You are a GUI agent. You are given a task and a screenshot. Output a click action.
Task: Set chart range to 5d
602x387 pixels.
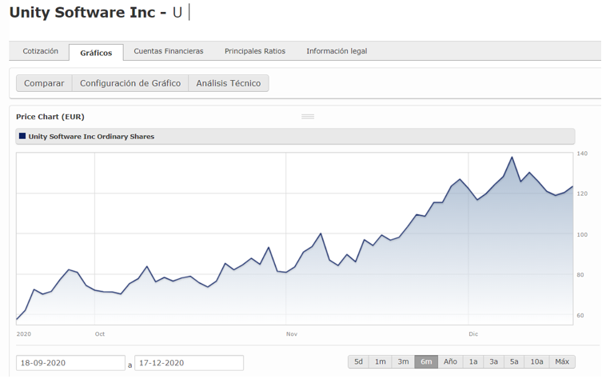(359, 362)
